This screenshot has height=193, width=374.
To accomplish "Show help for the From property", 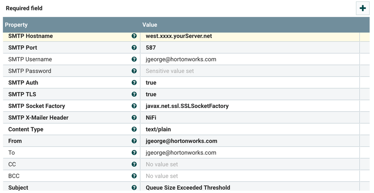I will pyautogui.click(x=134, y=141).
